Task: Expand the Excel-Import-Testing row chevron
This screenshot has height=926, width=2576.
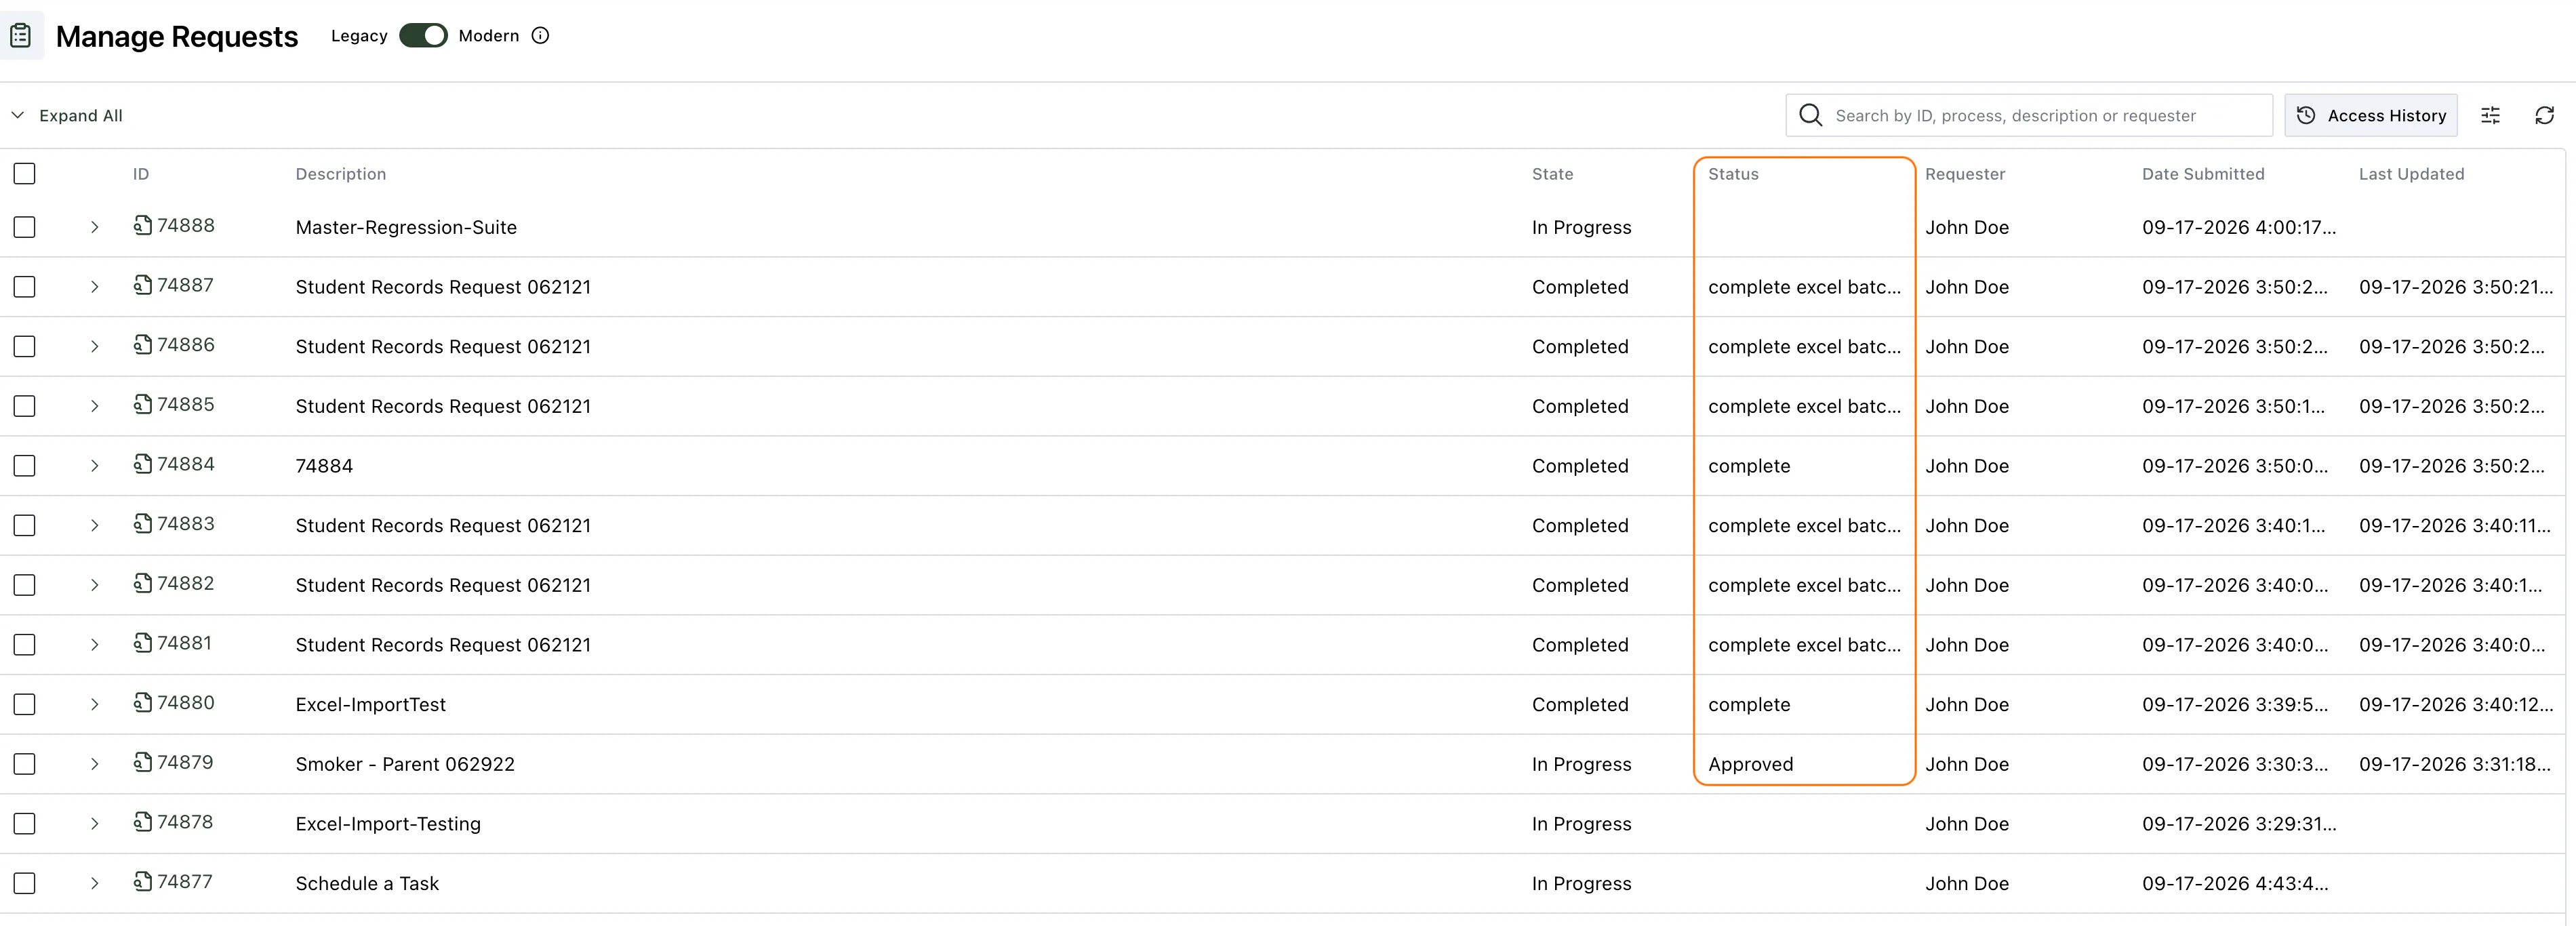Action: 94,824
